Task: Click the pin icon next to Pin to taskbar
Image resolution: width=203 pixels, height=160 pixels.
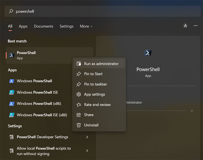Action: (x=79, y=84)
